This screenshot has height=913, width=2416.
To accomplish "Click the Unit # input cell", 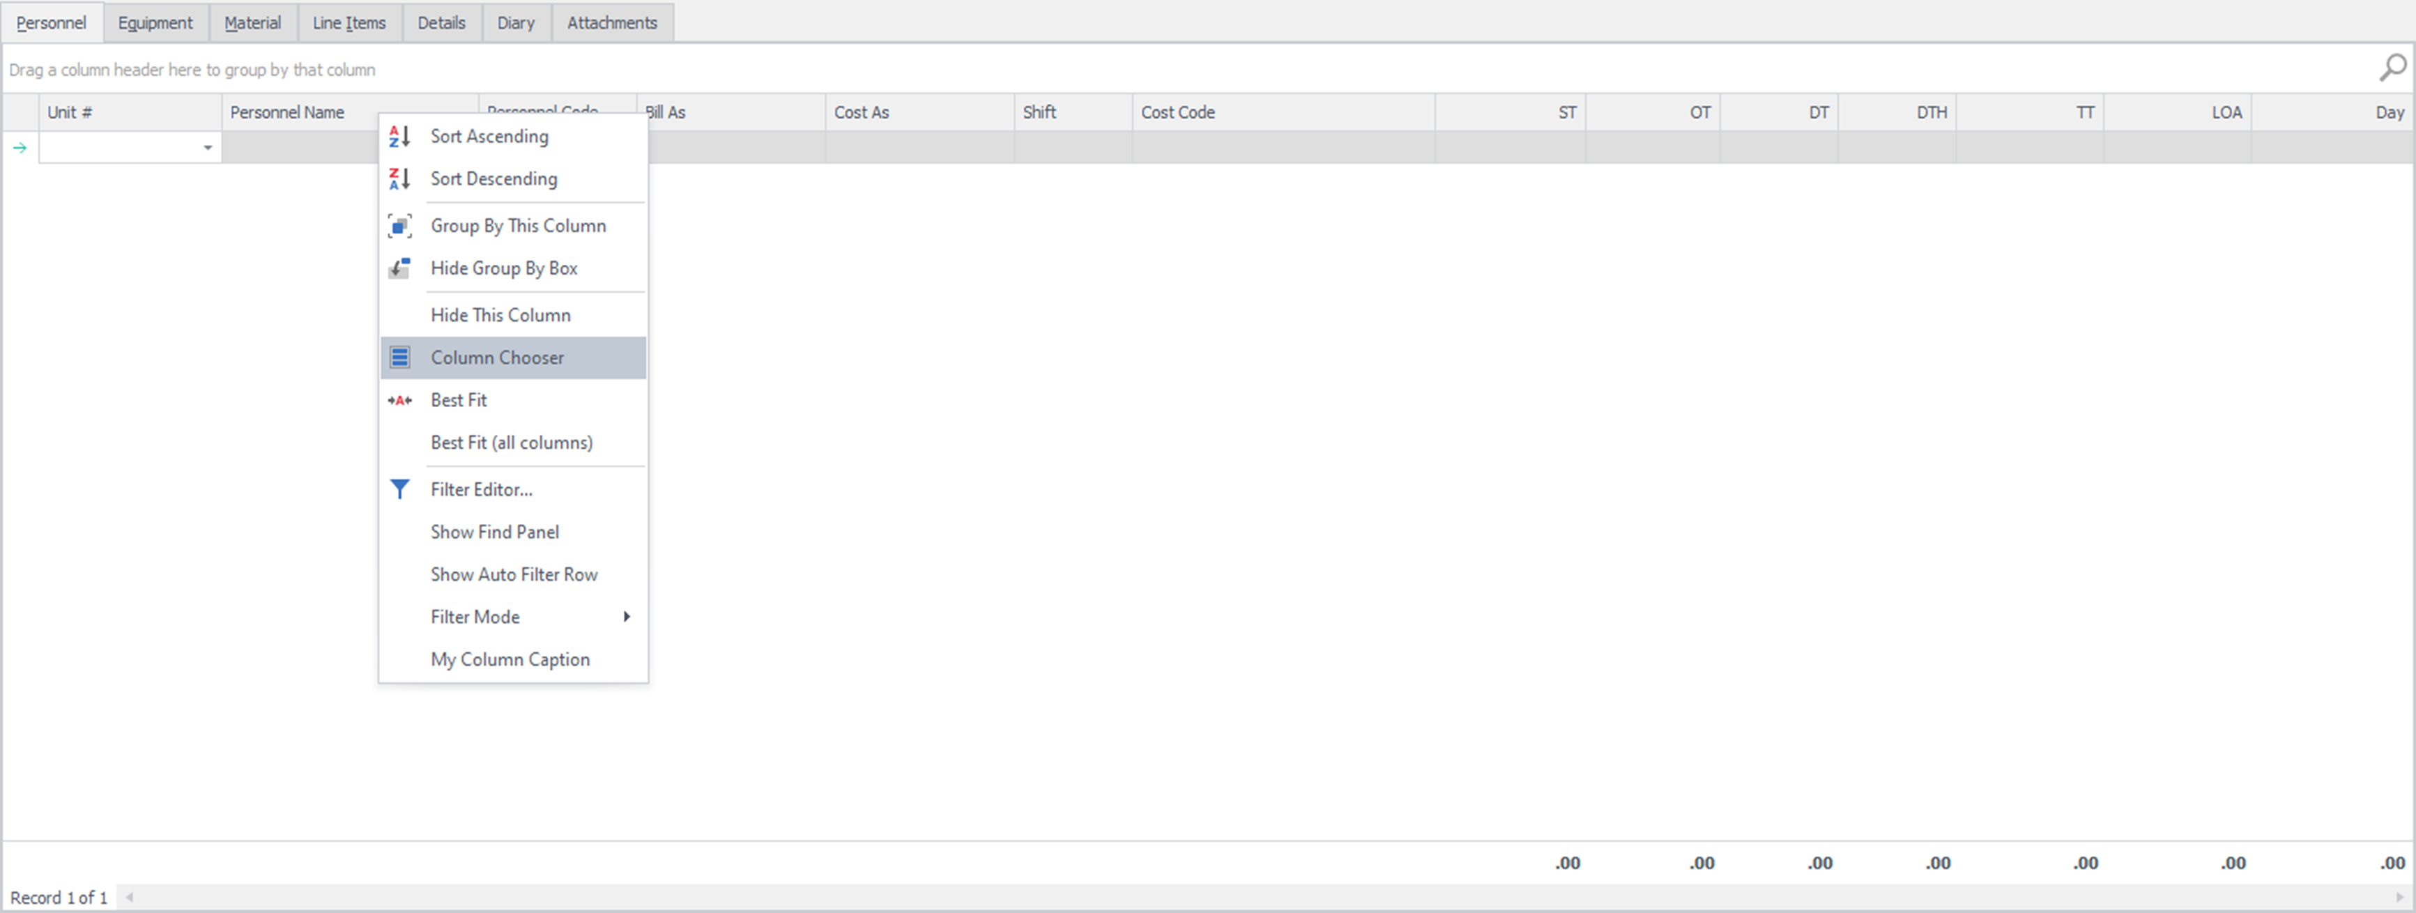I will coord(117,148).
